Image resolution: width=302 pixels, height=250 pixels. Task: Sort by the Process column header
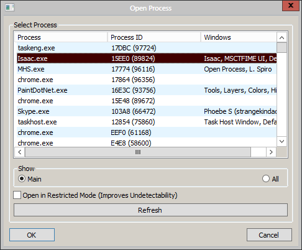pos(61,37)
